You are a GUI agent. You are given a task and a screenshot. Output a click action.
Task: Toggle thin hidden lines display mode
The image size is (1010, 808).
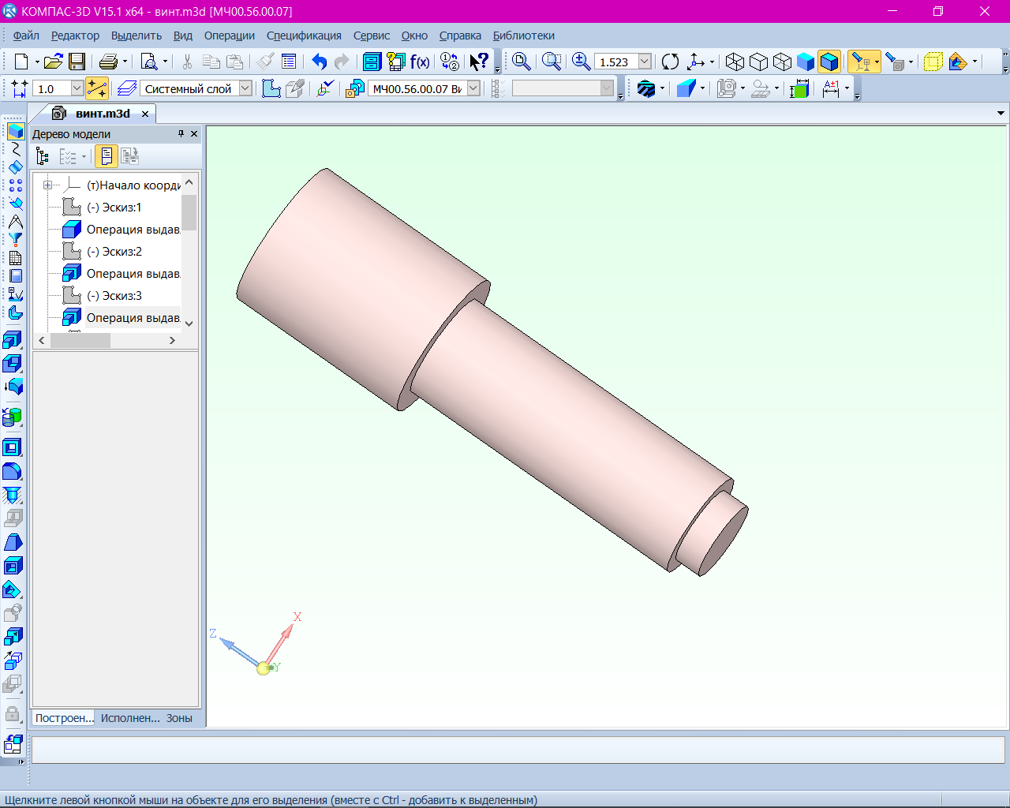pyautogui.click(x=782, y=62)
